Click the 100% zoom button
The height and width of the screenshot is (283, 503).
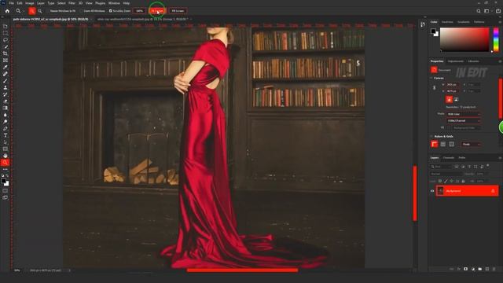click(139, 11)
